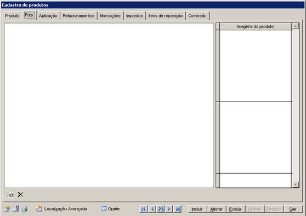Image resolution: width=306 pixels, height=216 pixels.
Task: Go to the last record
Action: pos(178,209)
